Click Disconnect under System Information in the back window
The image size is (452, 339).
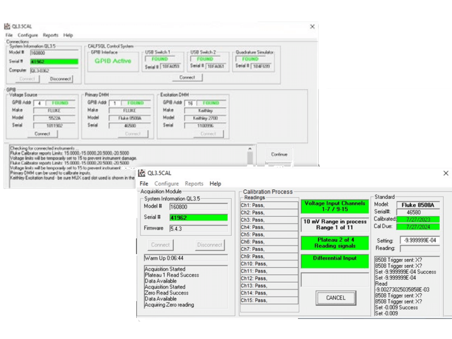60,79
